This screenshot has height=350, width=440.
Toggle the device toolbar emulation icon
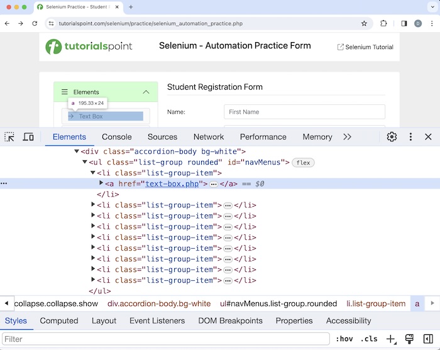pyautogui.click(x=28, y=137)
